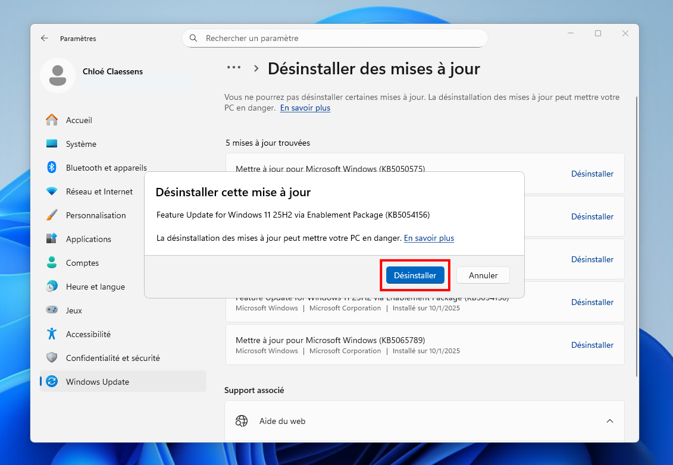Open Système via its monitor icon
This screenshot has width=673, height=465.
(52, 144)
